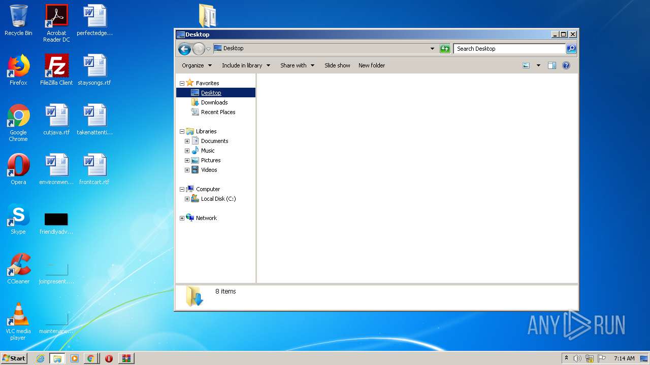The height and width of the screenshot is (365, 650).
Task: Click the Action Center flag icon
Action: [601, 358]
